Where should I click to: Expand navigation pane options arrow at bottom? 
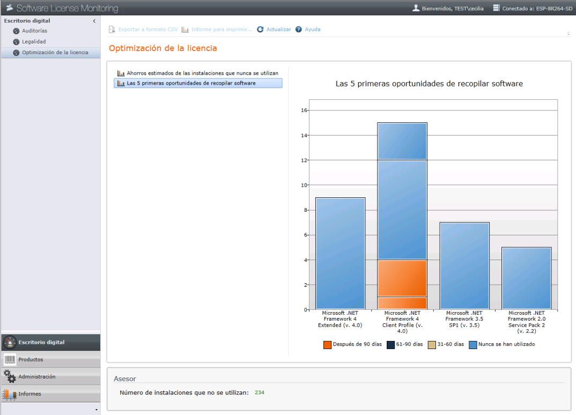[x=96, y=410]
